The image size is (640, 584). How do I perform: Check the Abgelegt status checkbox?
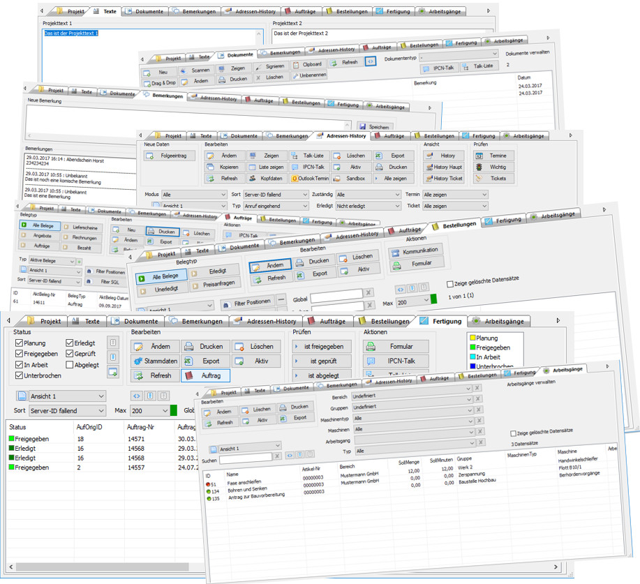[69, 364]
